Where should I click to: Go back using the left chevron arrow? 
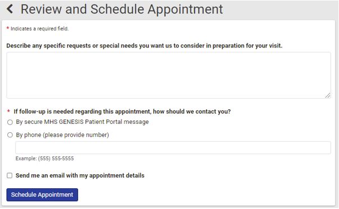(x=10, y=9)
